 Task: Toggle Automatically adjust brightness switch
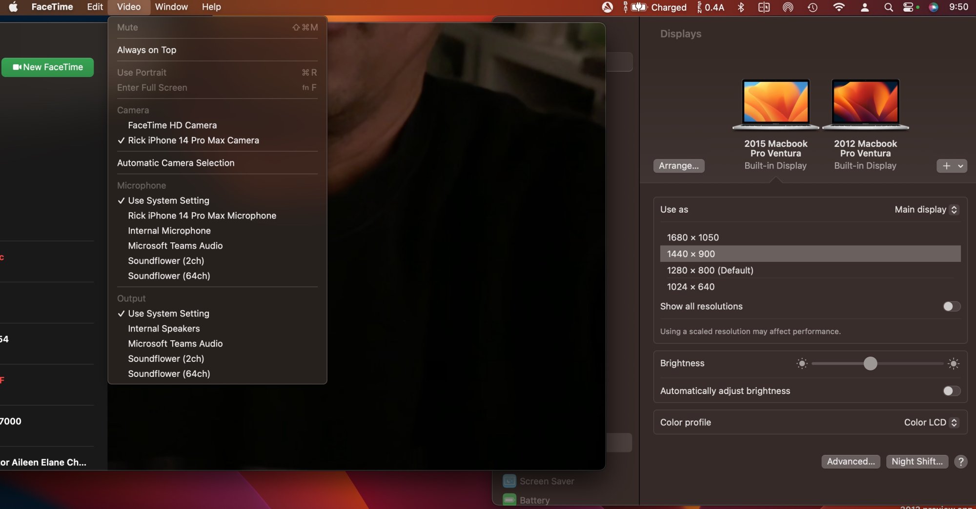[952, 391]
